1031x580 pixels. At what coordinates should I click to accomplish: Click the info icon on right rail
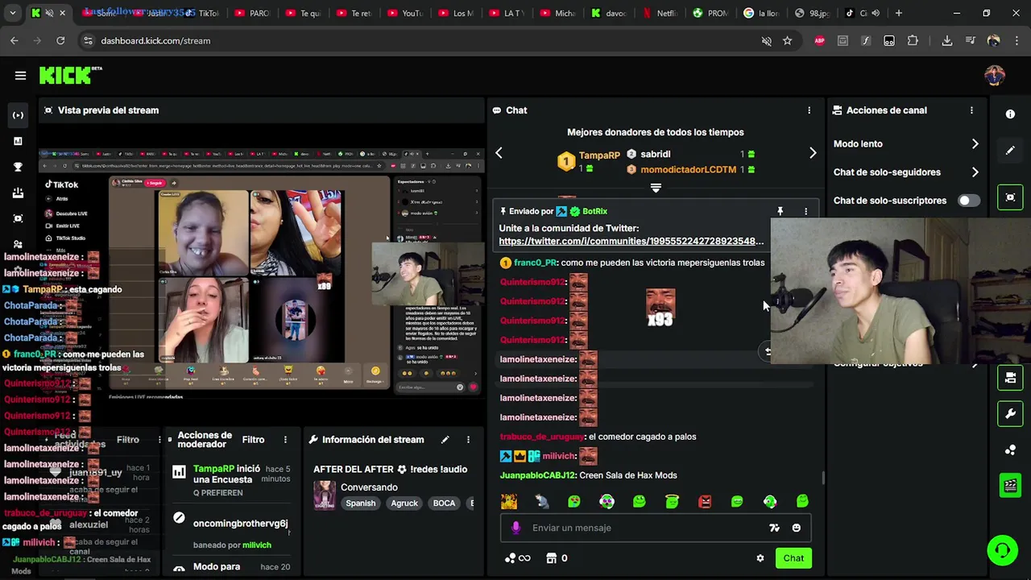pyautogui.click(x=1010, y=114)
